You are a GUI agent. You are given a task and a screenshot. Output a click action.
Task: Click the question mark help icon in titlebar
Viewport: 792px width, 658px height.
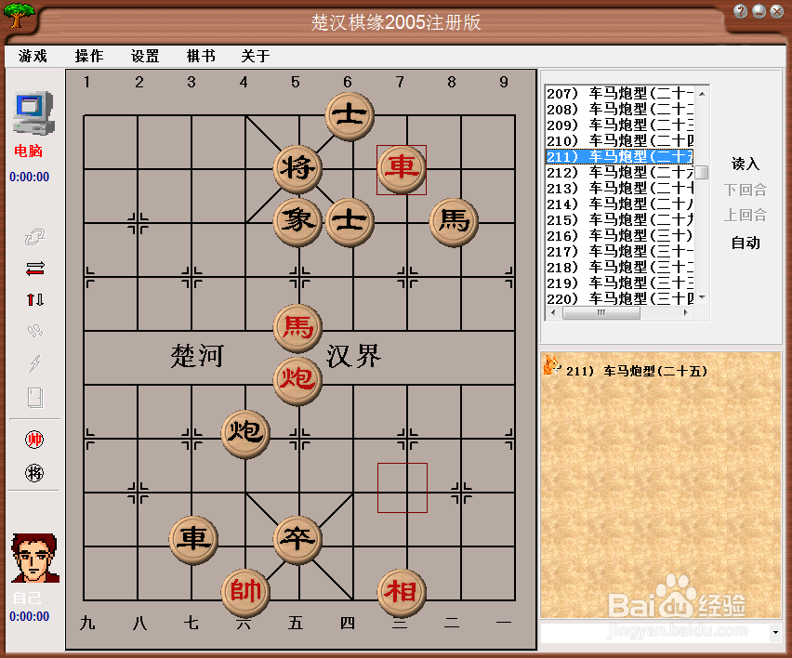coord(741,11)
